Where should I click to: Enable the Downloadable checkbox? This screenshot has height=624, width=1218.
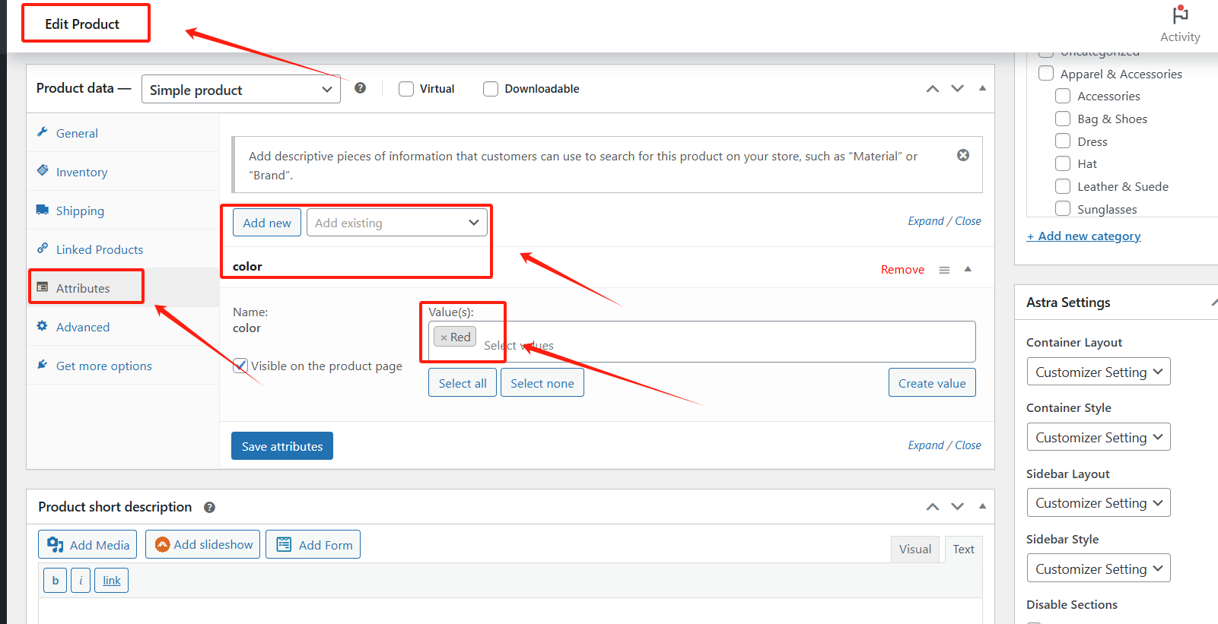click(491, 89)
